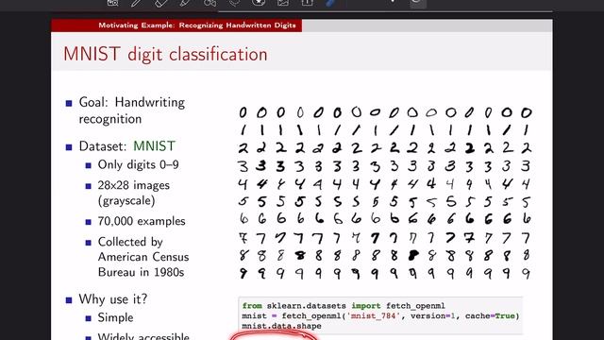The height and width of the screenshot is (340, 604).
Task: Click the row of handwritten twos
Action: coord(385,147)
